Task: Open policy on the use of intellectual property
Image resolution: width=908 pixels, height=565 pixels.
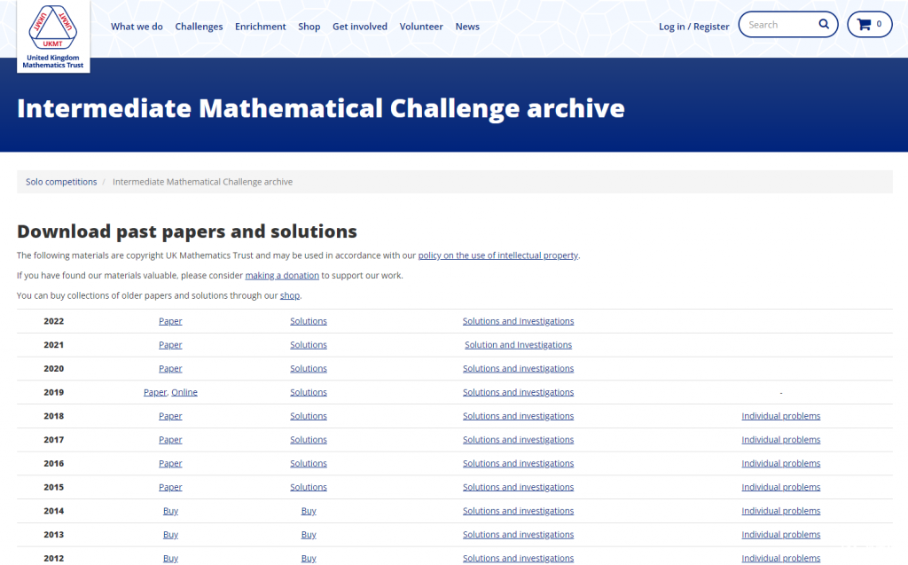Action: point(498,255)
